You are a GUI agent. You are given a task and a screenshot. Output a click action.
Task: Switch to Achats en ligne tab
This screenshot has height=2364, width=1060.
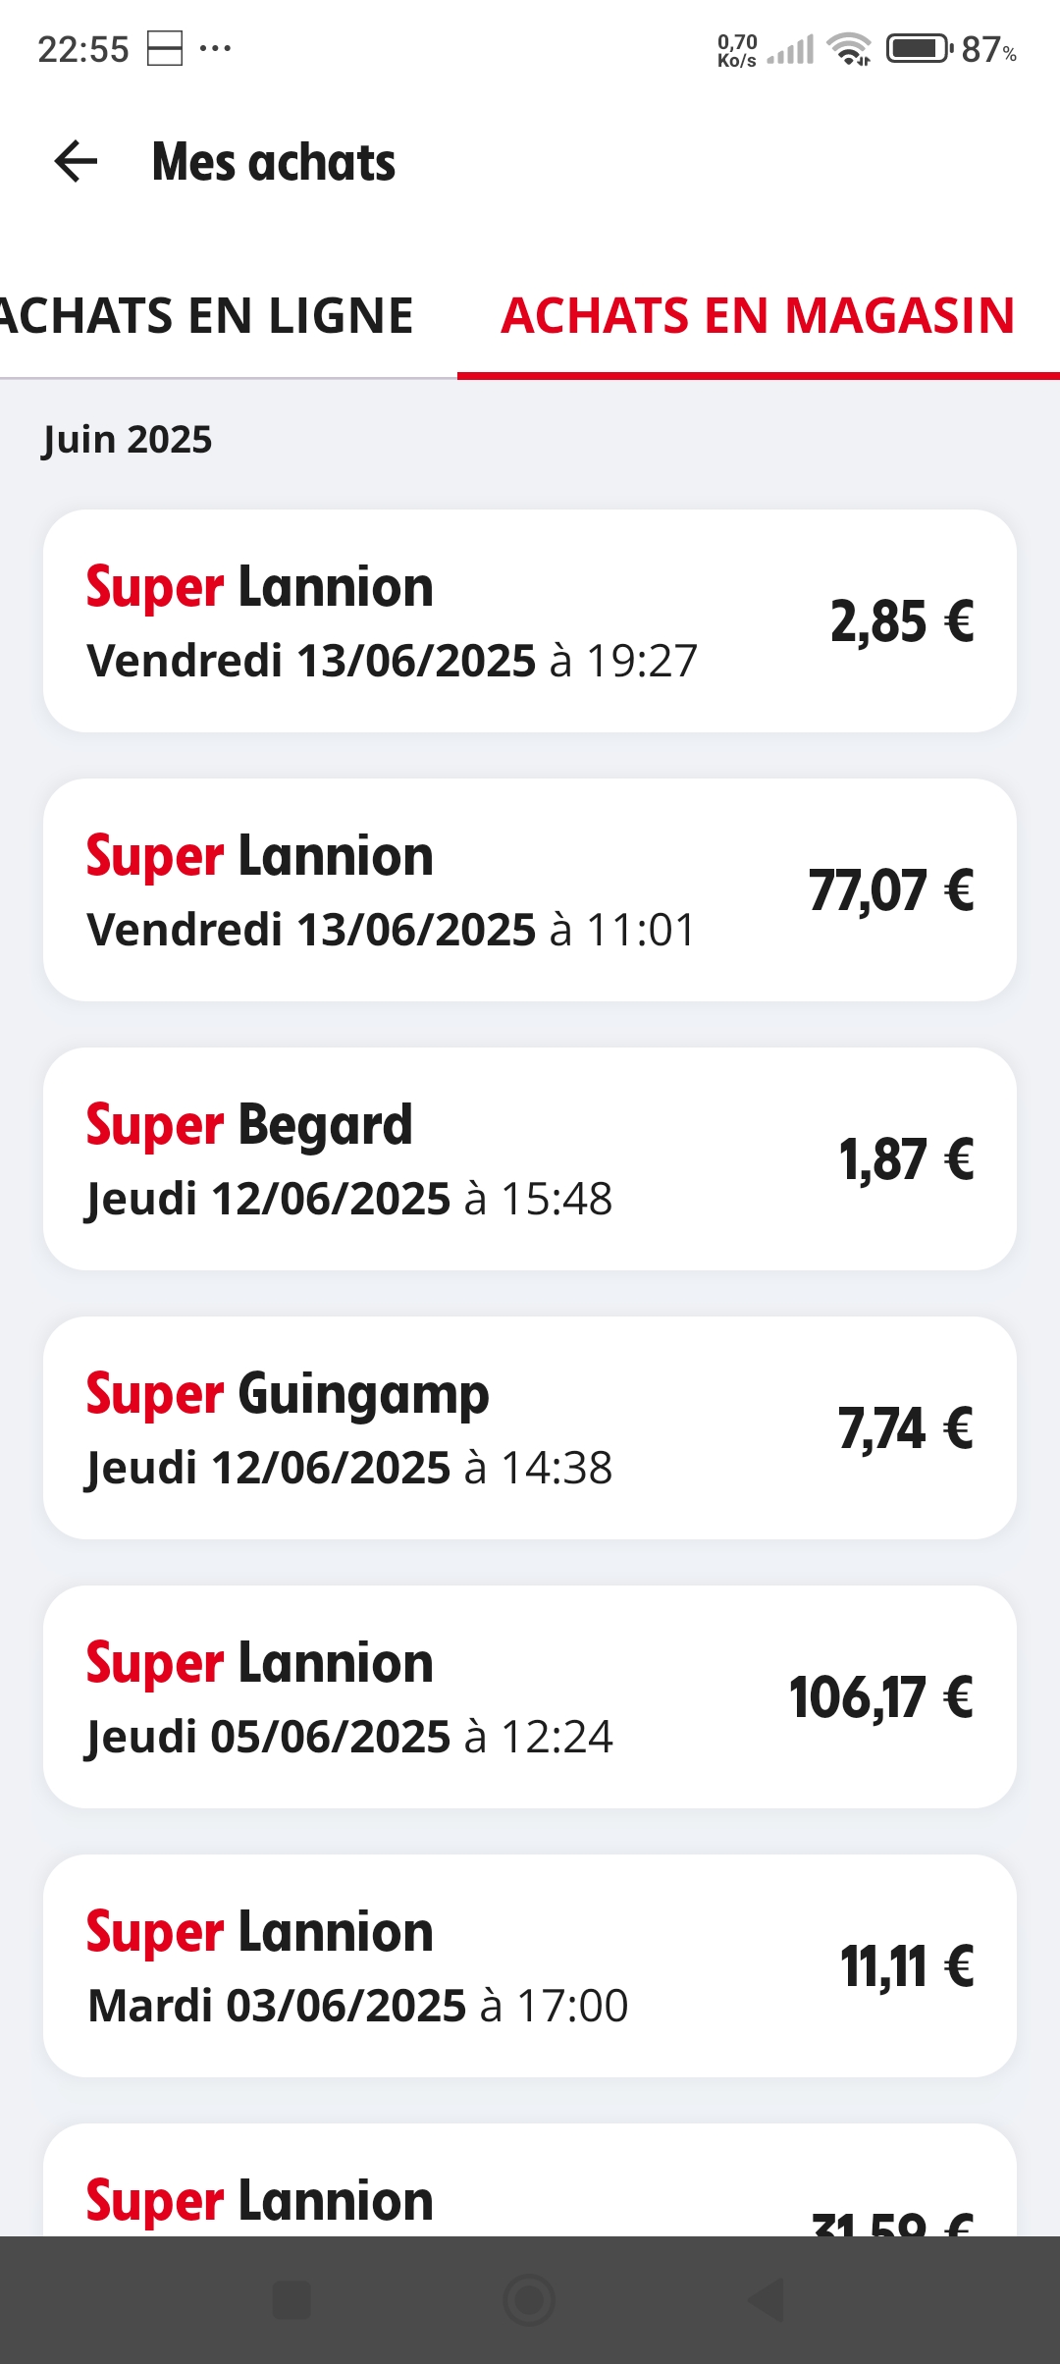pyautogui.click(x=208, y=316)
